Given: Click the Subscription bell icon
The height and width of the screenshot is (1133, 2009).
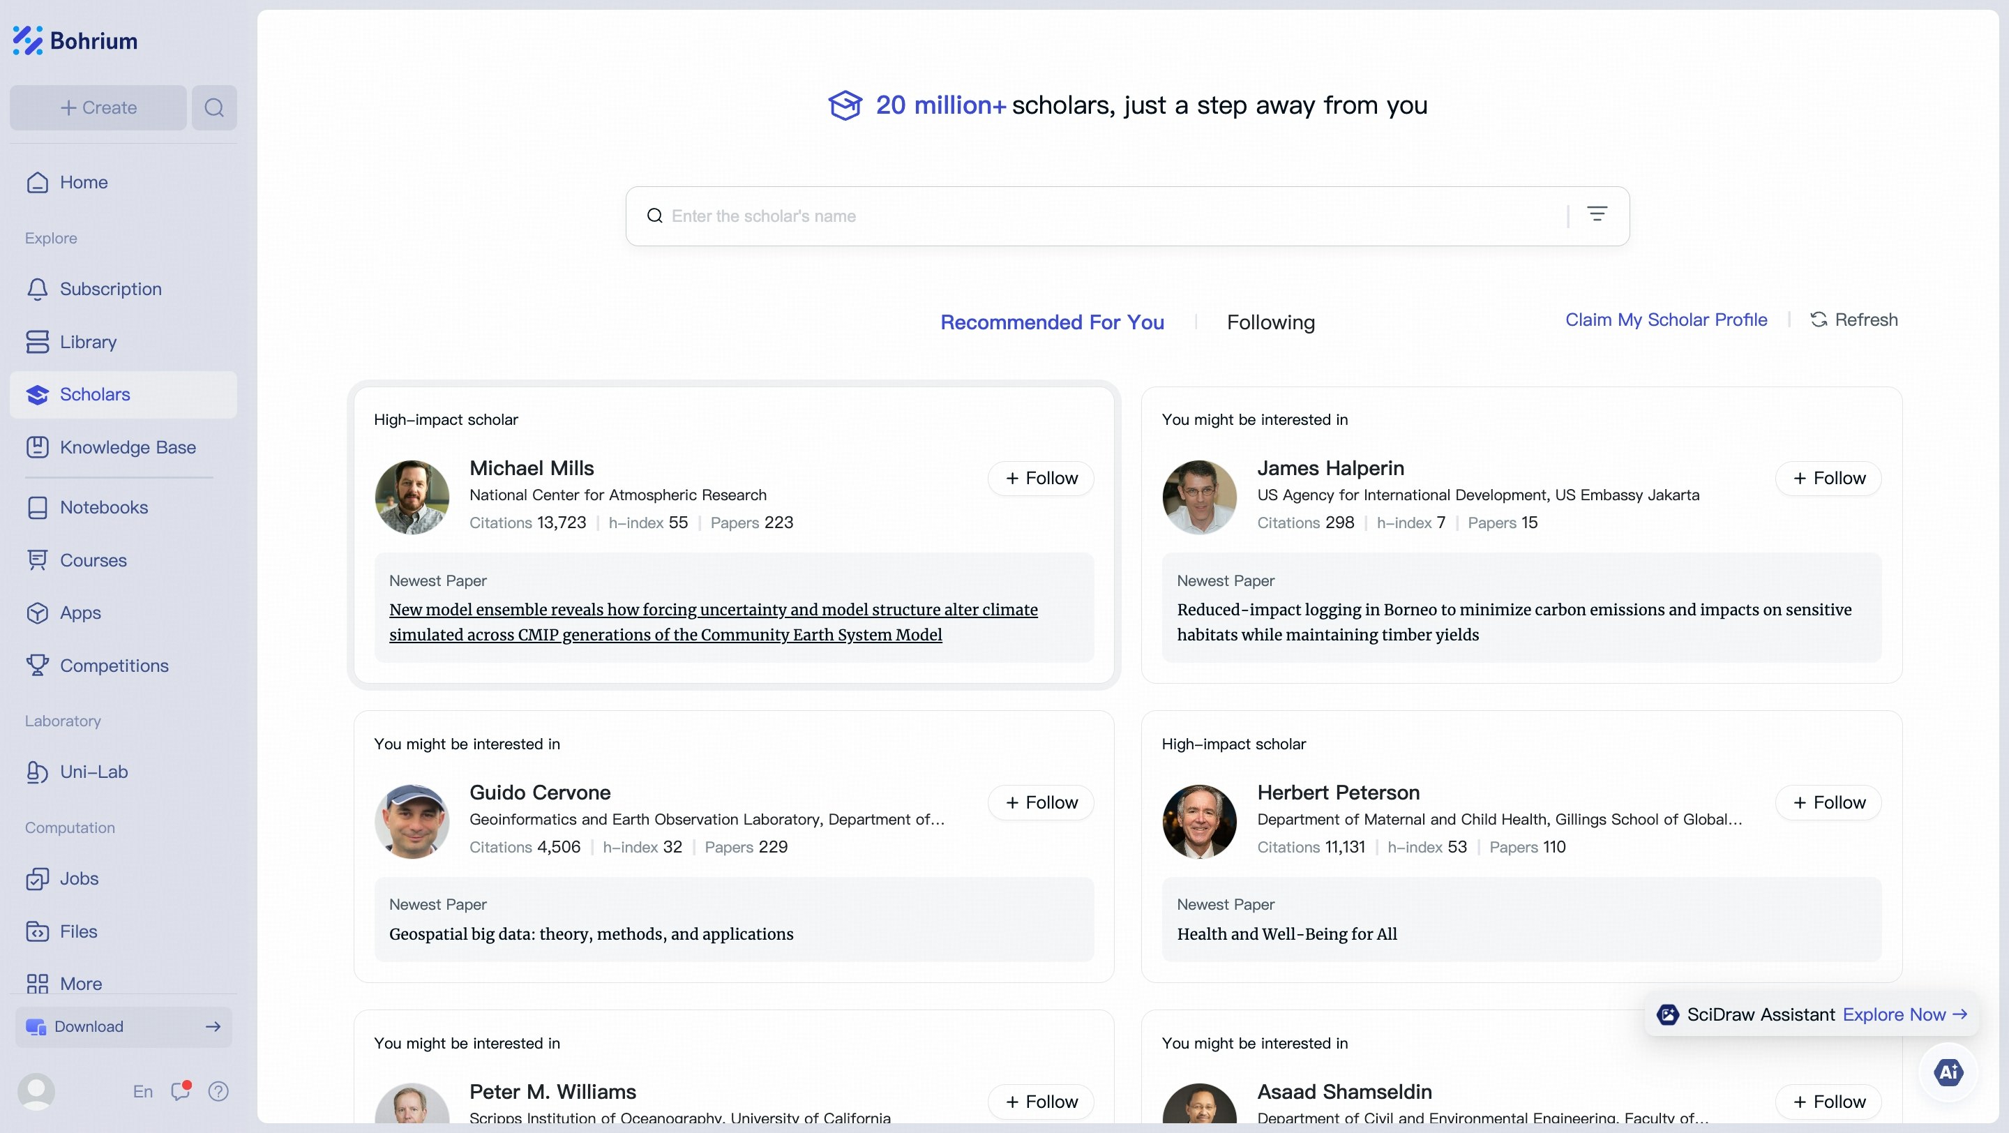Looking at the screenshot, I should (38, 289).
